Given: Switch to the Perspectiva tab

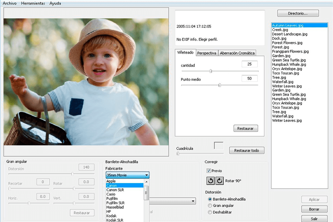Looking at the screenshot, I should (207, 53).
